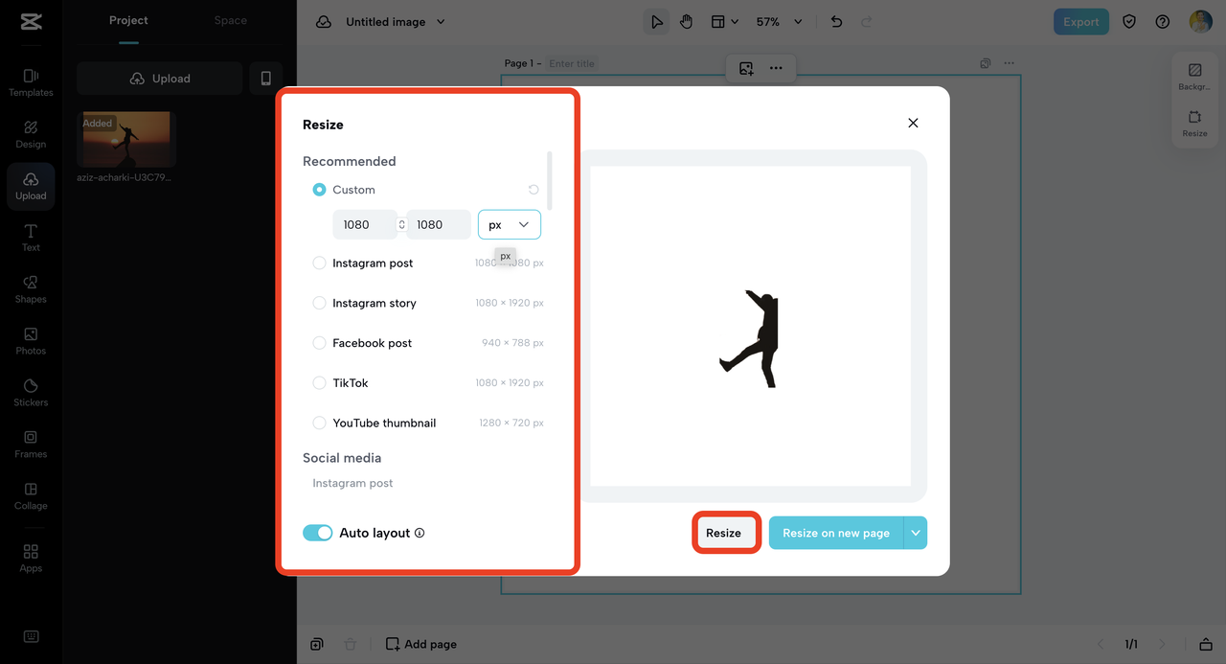Click the height input showing 1080

tap(439, 224)
